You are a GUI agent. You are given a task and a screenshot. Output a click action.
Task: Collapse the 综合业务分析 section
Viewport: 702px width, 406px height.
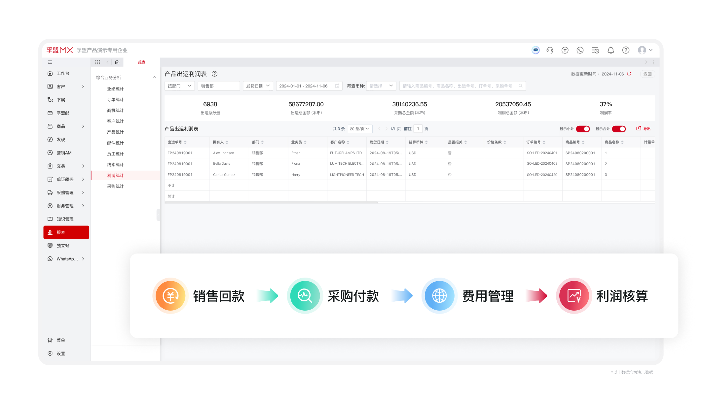click(x=154, y=77)
